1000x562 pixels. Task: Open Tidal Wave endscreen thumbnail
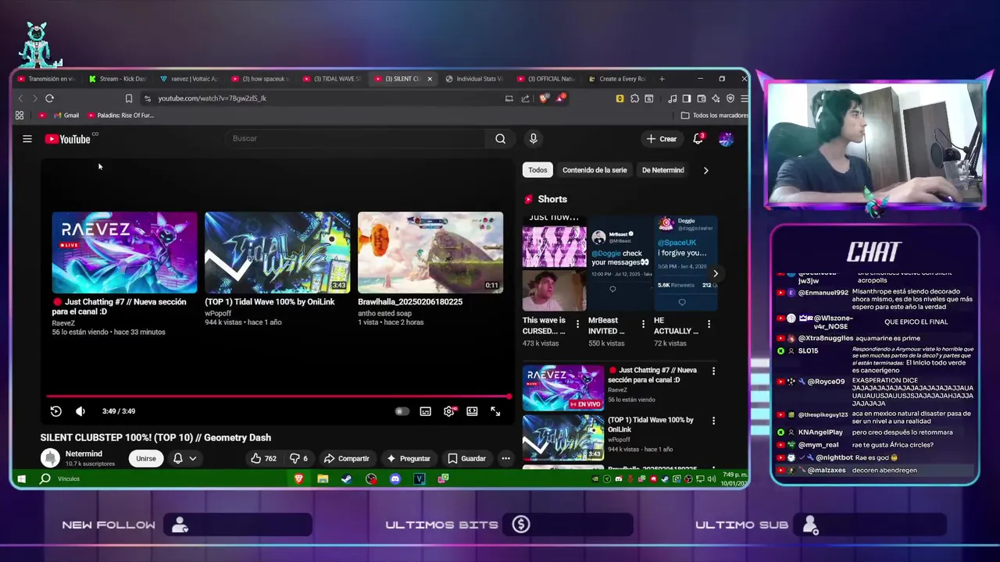point(277,252)
